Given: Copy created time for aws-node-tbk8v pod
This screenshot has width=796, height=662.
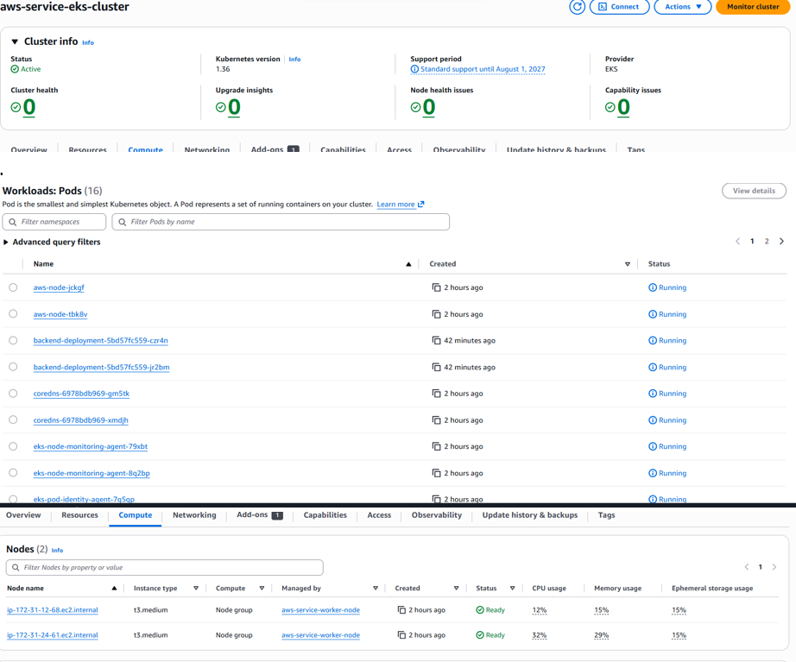Looking at the screenshot, I should [436, 314].
